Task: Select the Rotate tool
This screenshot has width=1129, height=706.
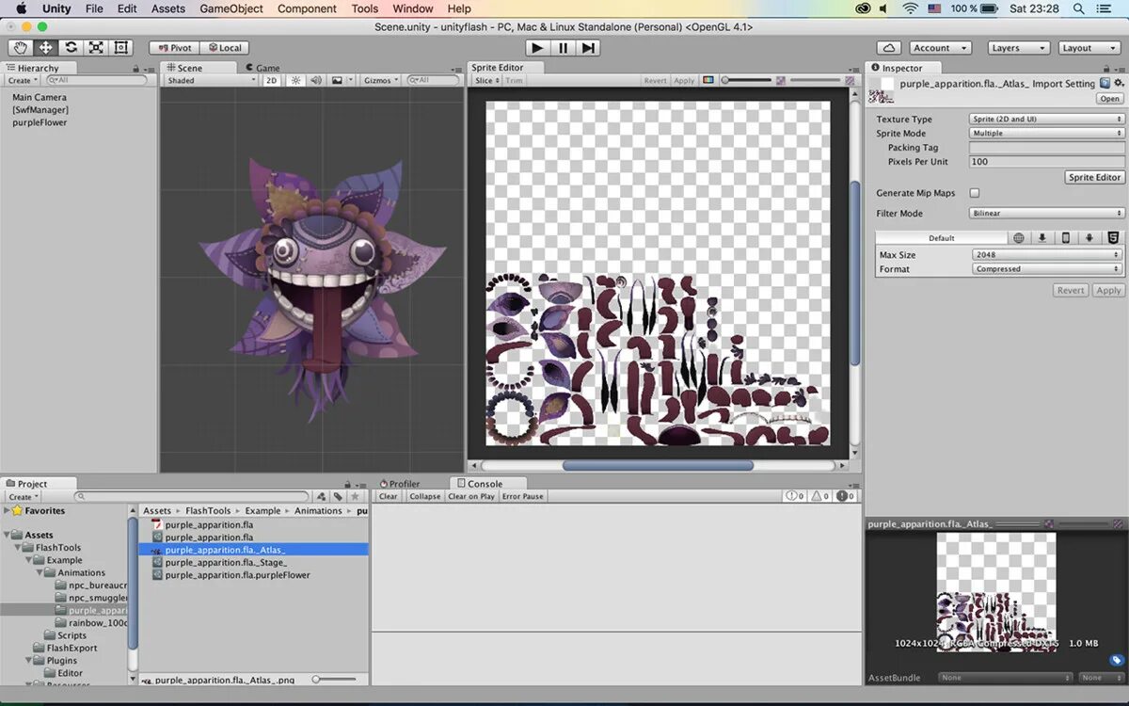Action: click(x=71, y=47)
